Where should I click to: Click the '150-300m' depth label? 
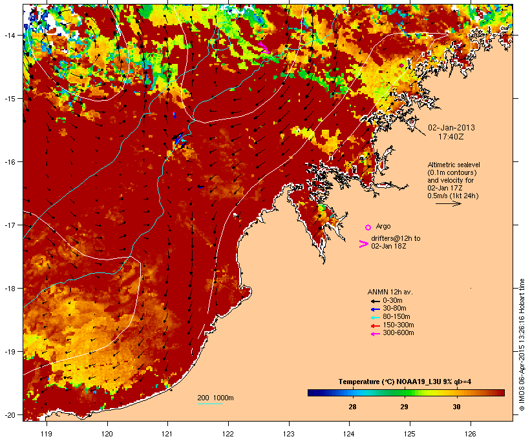click(x=398, y=325)
